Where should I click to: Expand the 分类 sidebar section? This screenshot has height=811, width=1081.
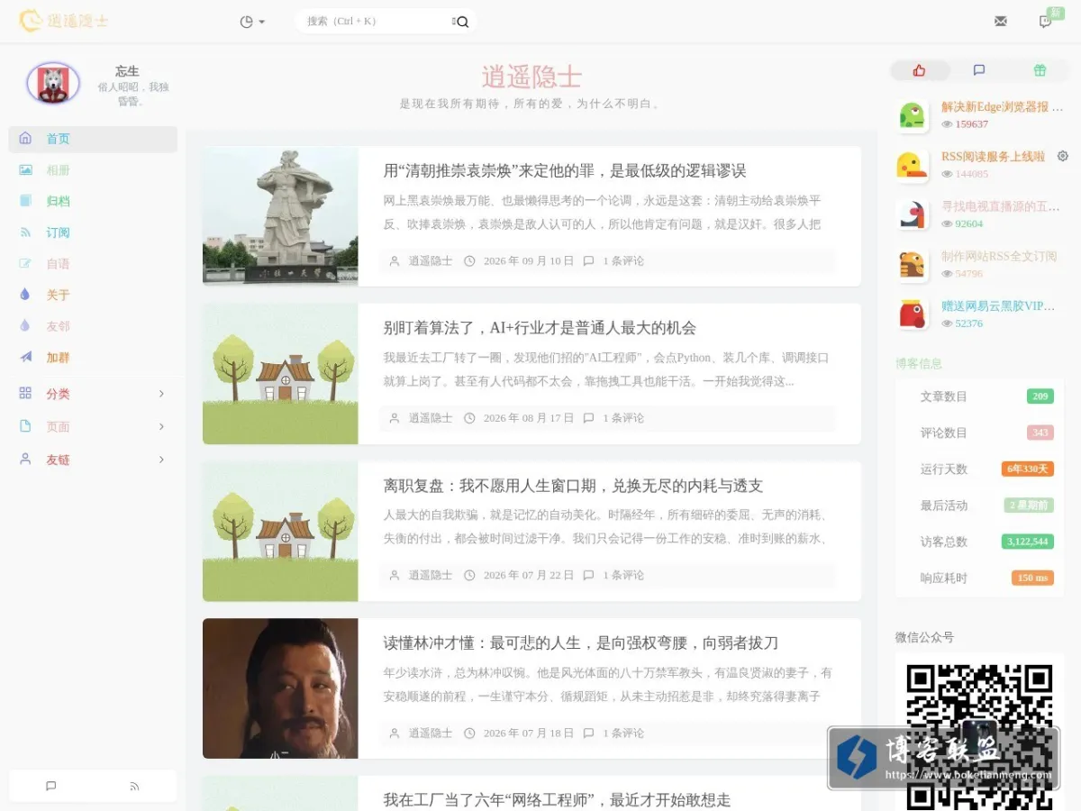[93, 394]
